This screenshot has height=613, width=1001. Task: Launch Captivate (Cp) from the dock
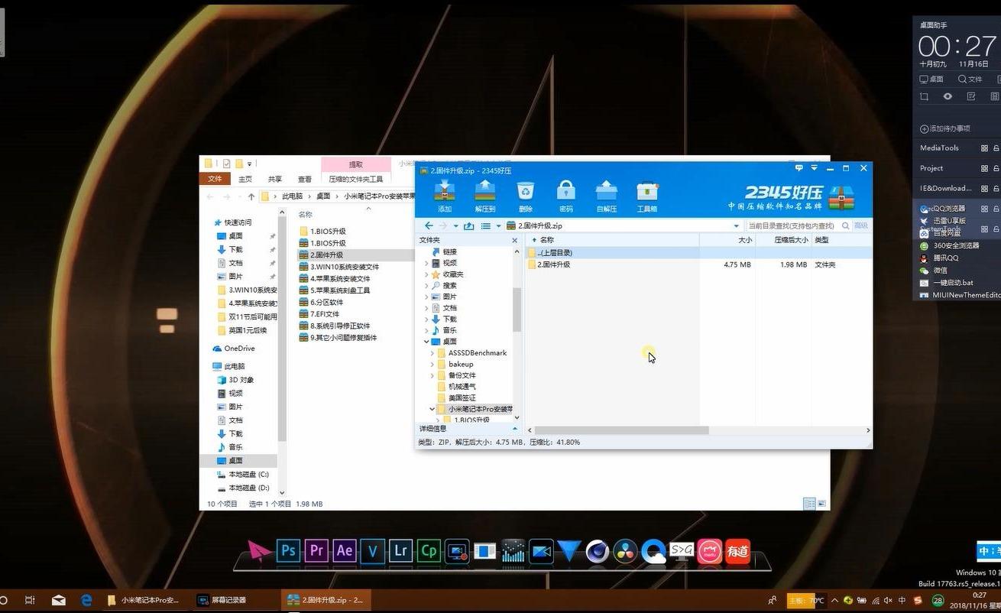pos(429,550)
